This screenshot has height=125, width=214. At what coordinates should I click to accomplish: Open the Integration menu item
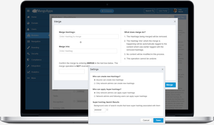(x=37, y=66)
